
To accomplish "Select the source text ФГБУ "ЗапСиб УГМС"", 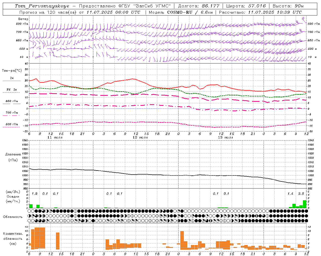I will click(145, 6).
